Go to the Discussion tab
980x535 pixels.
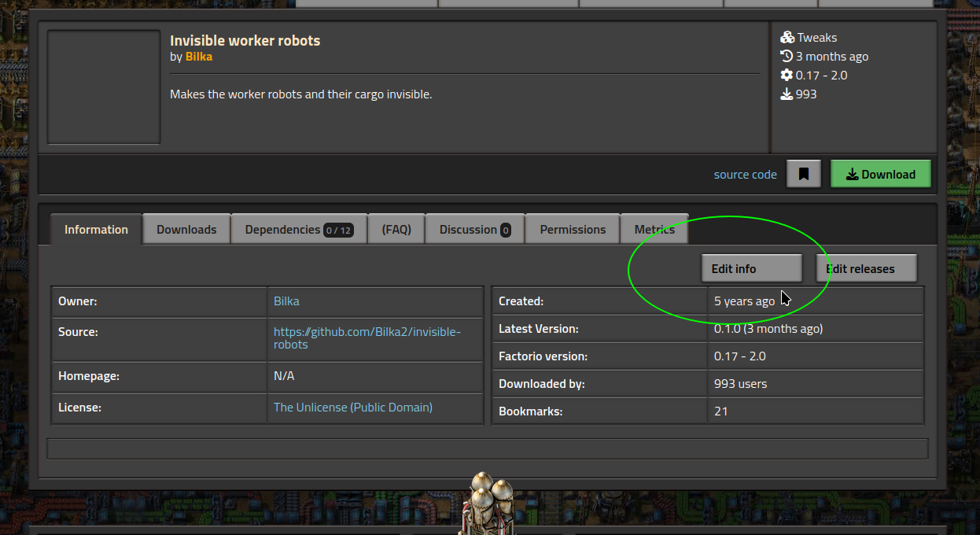point(474,230)
